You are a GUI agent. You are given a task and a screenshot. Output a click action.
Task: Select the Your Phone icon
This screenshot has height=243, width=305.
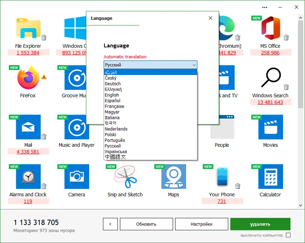[222, 177]
